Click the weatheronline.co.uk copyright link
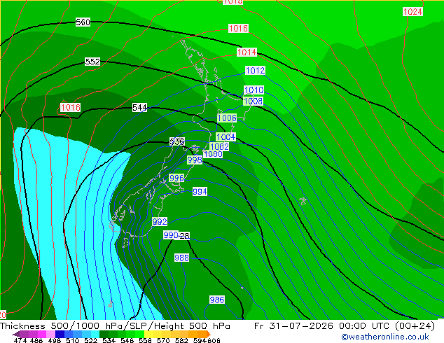444x343 pixels. (x=385, y=337)
